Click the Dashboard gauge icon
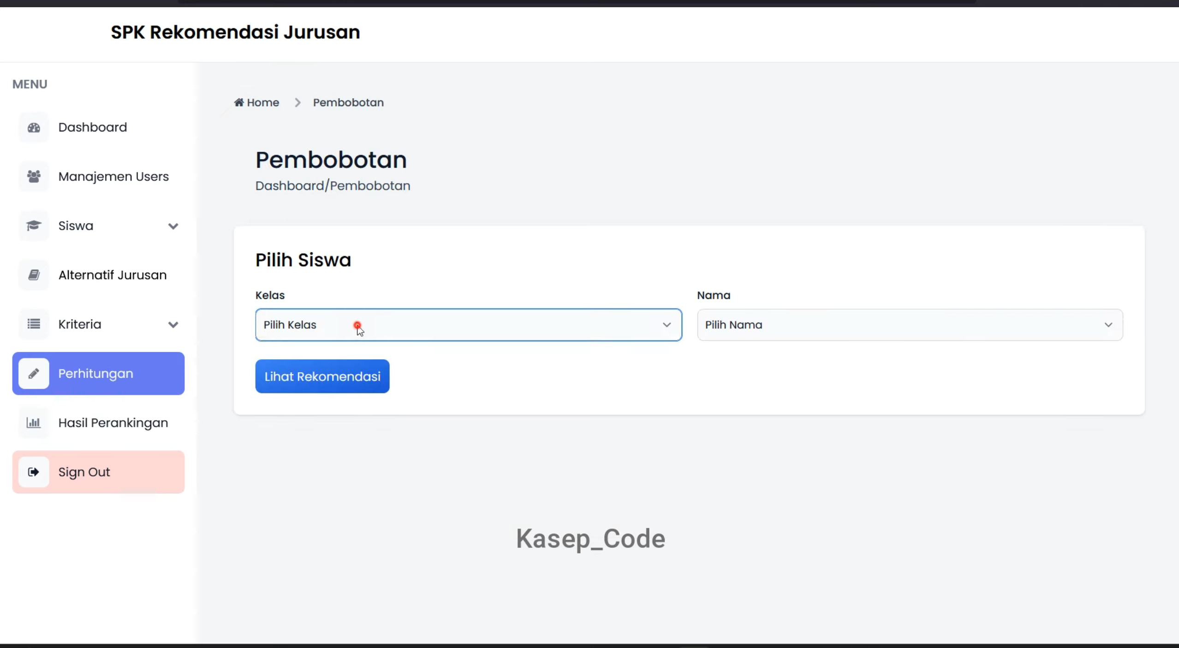Image resolution: width=1179 pixels, height=648 pixels. pyautogui.click(x=34, y=127)
